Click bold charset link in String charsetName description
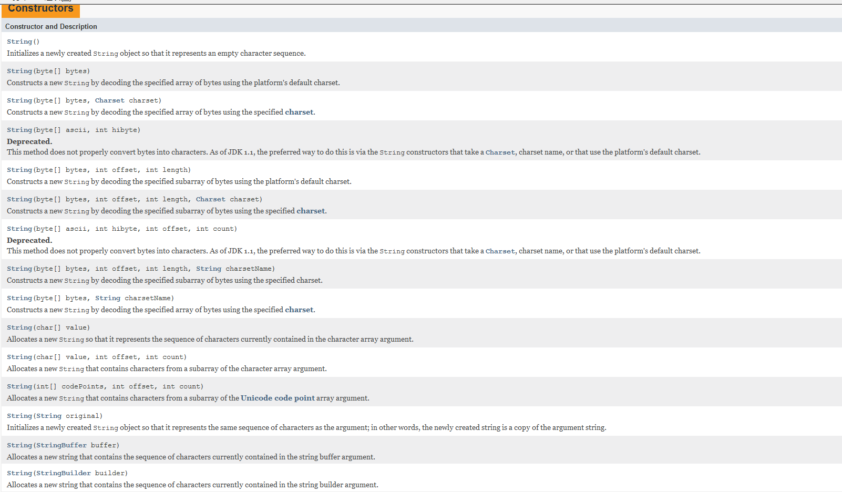Viewport: 842px width, 492px height. point(299,310)
